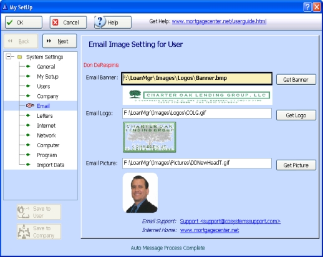Select Letters in the settings tree
The image size is (323, 257).
45,116
